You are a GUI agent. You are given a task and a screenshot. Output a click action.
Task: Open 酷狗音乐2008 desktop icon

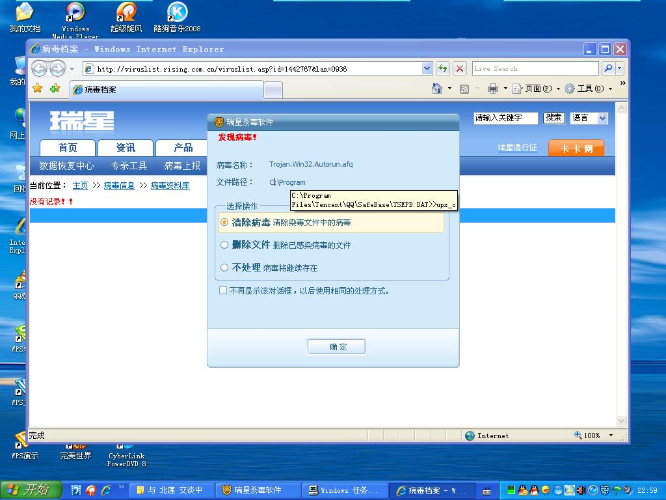point(177,18)
